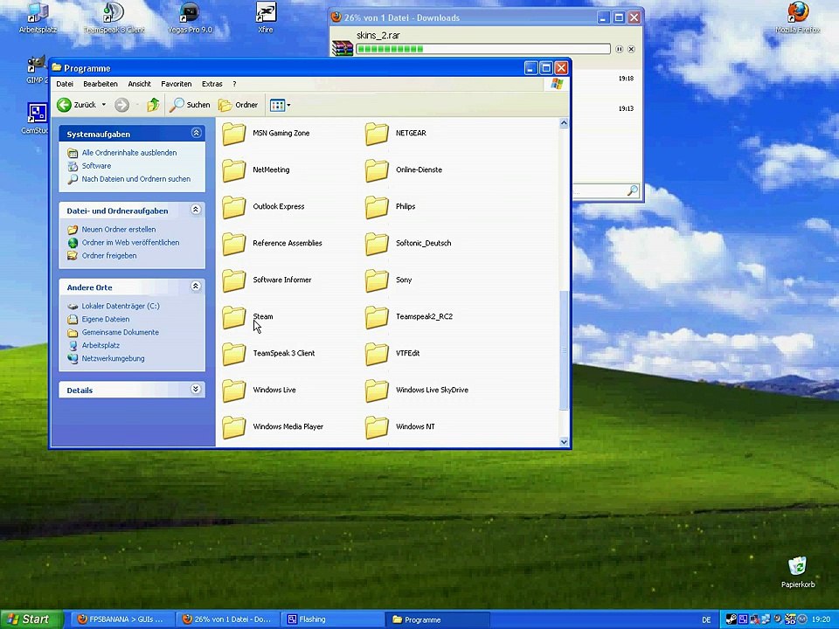Expand the Details panel

[196, 390]
